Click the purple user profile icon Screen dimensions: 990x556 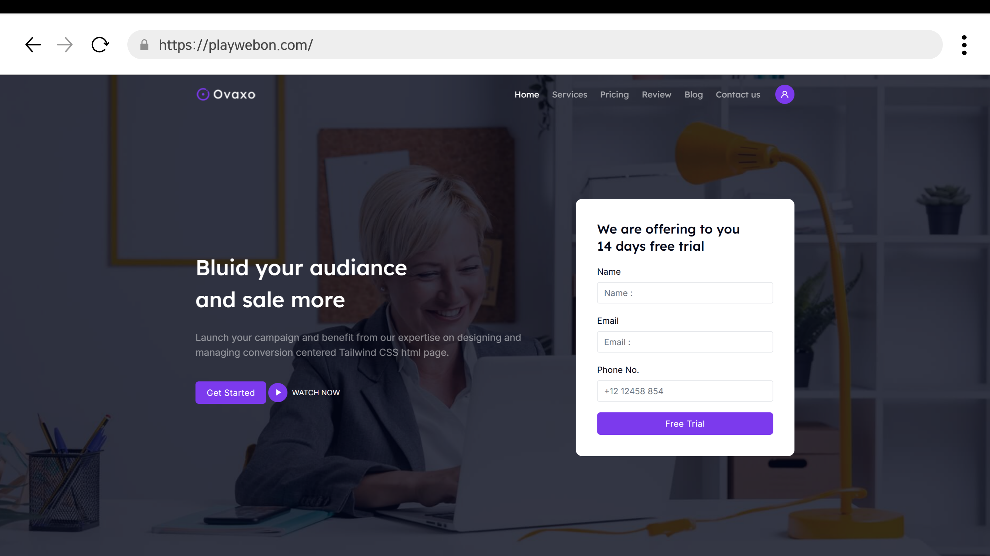click(784, 95)
